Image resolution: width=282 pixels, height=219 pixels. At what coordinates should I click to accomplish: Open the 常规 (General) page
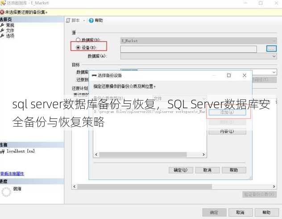tap(10, 25)
